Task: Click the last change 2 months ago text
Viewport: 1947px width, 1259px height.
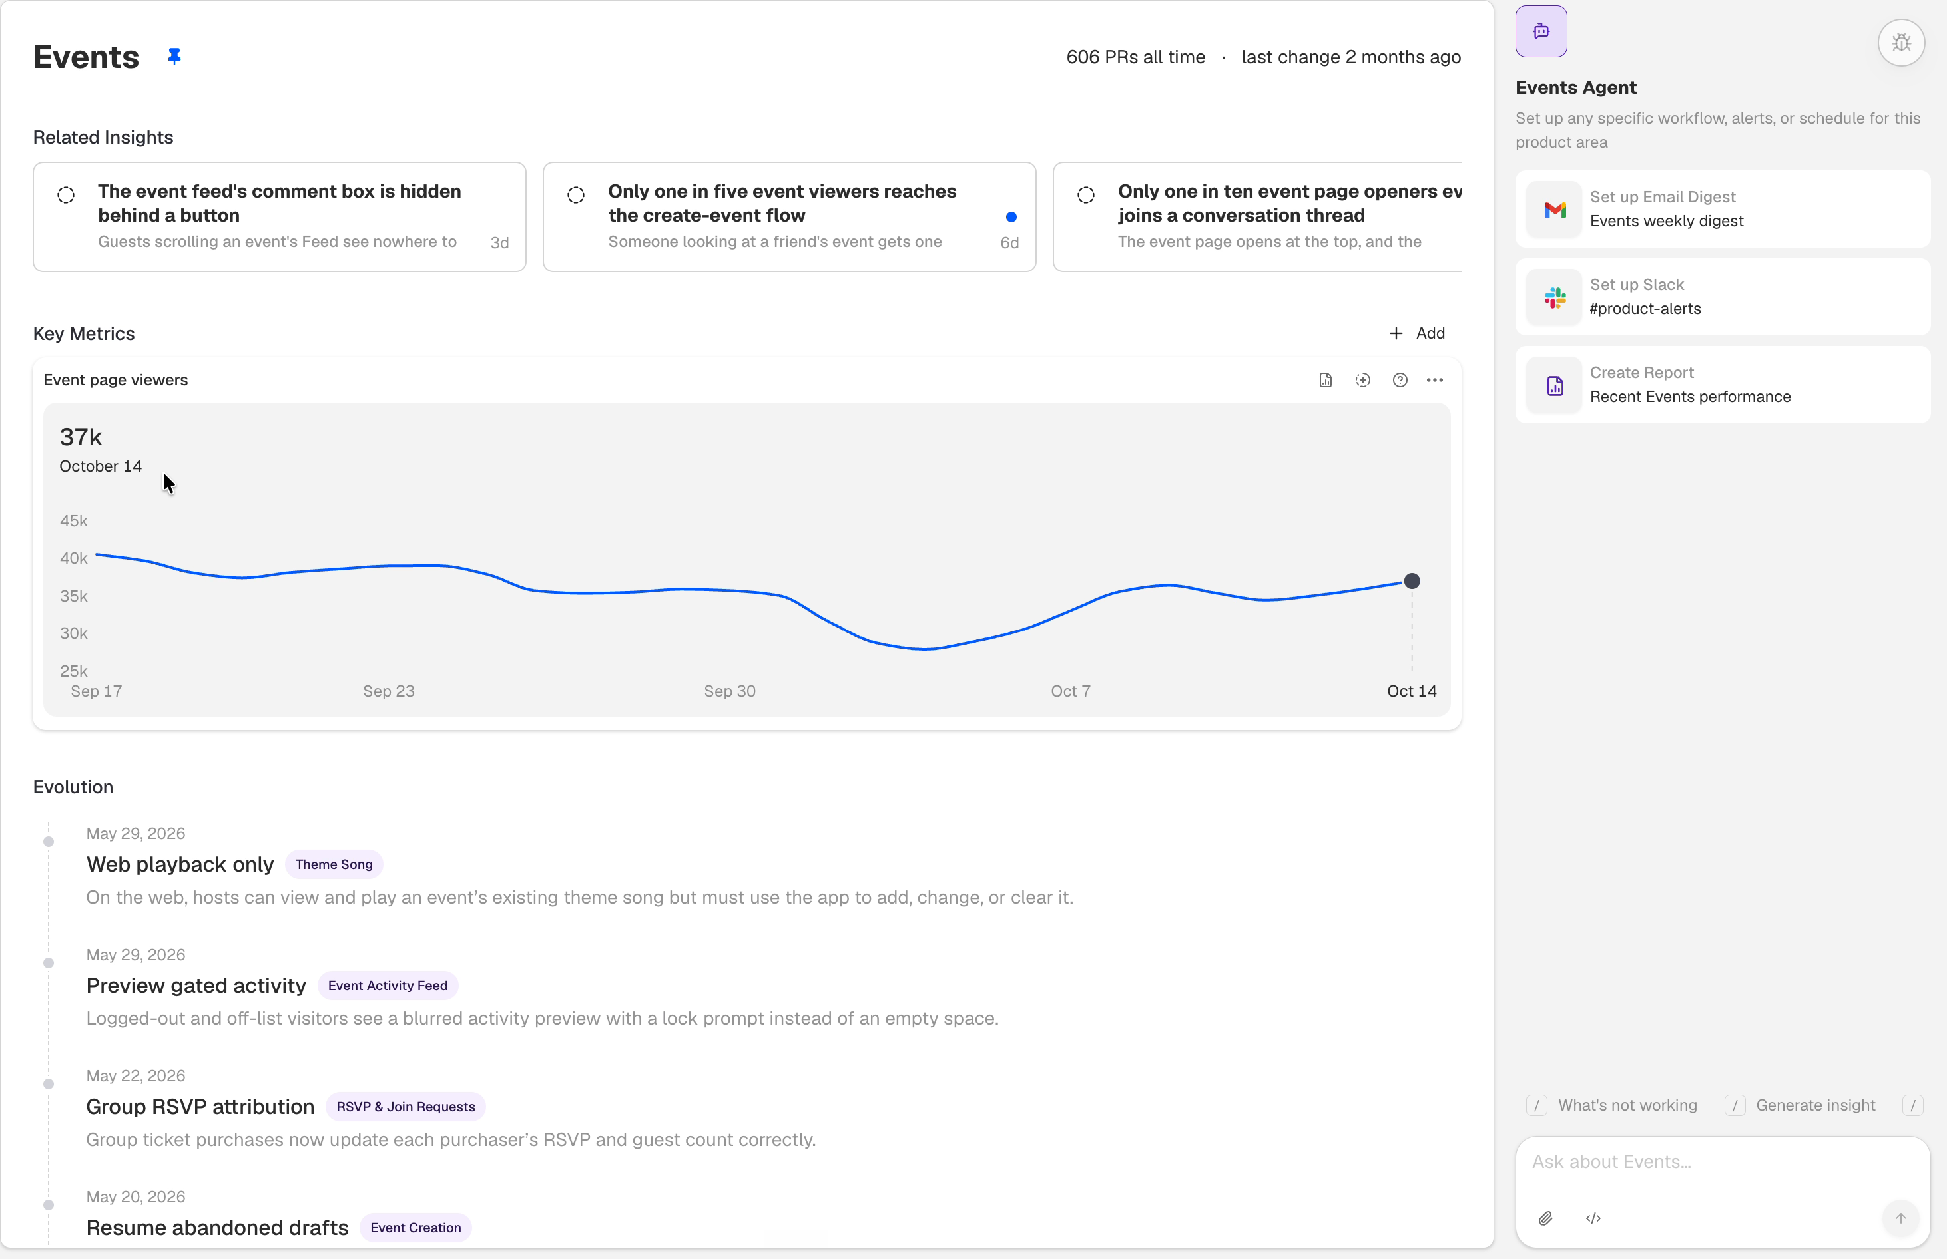Action: tap(1350, 57)
